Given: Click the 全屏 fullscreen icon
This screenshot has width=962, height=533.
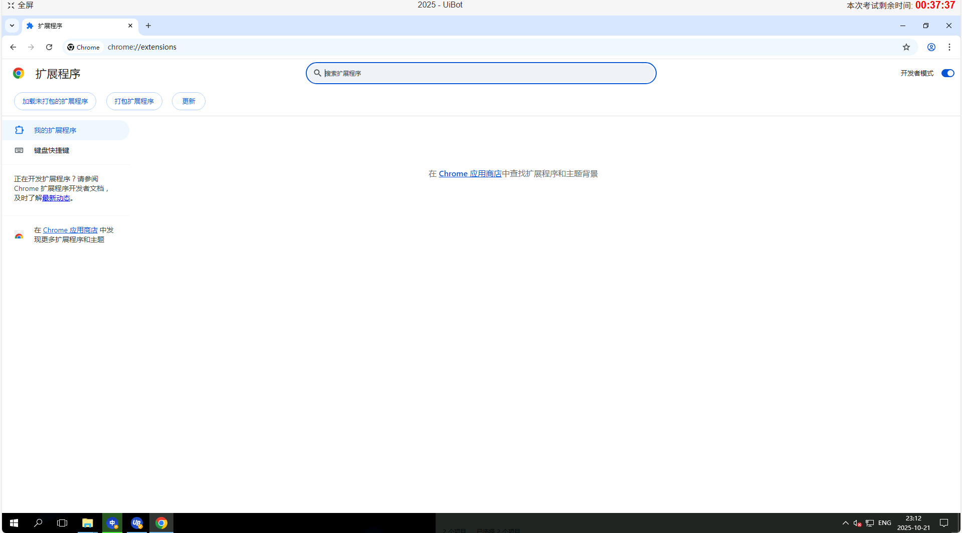Looking at the screenshot, I should 11,6.
